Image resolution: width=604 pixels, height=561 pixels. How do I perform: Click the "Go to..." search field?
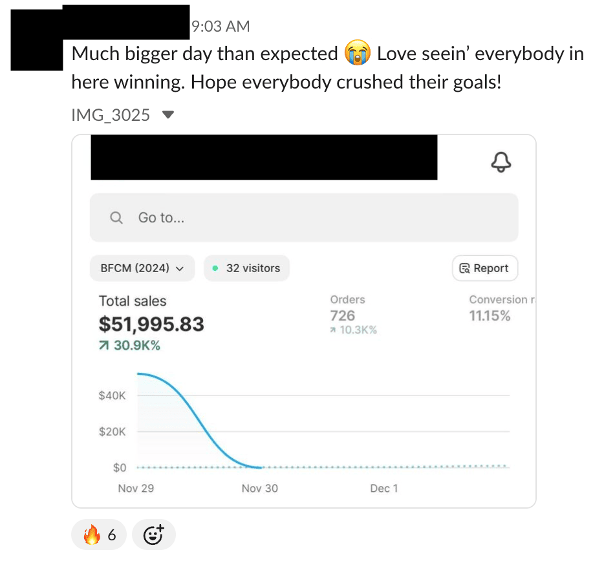pos(304,218)
